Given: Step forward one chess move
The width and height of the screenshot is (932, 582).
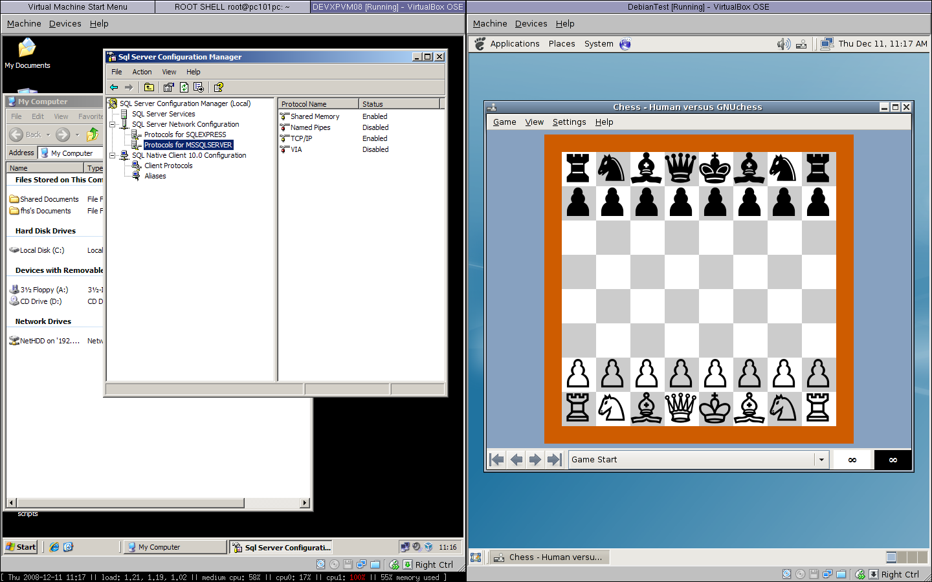Looking at the screenshot, I should tap(535, 460).
